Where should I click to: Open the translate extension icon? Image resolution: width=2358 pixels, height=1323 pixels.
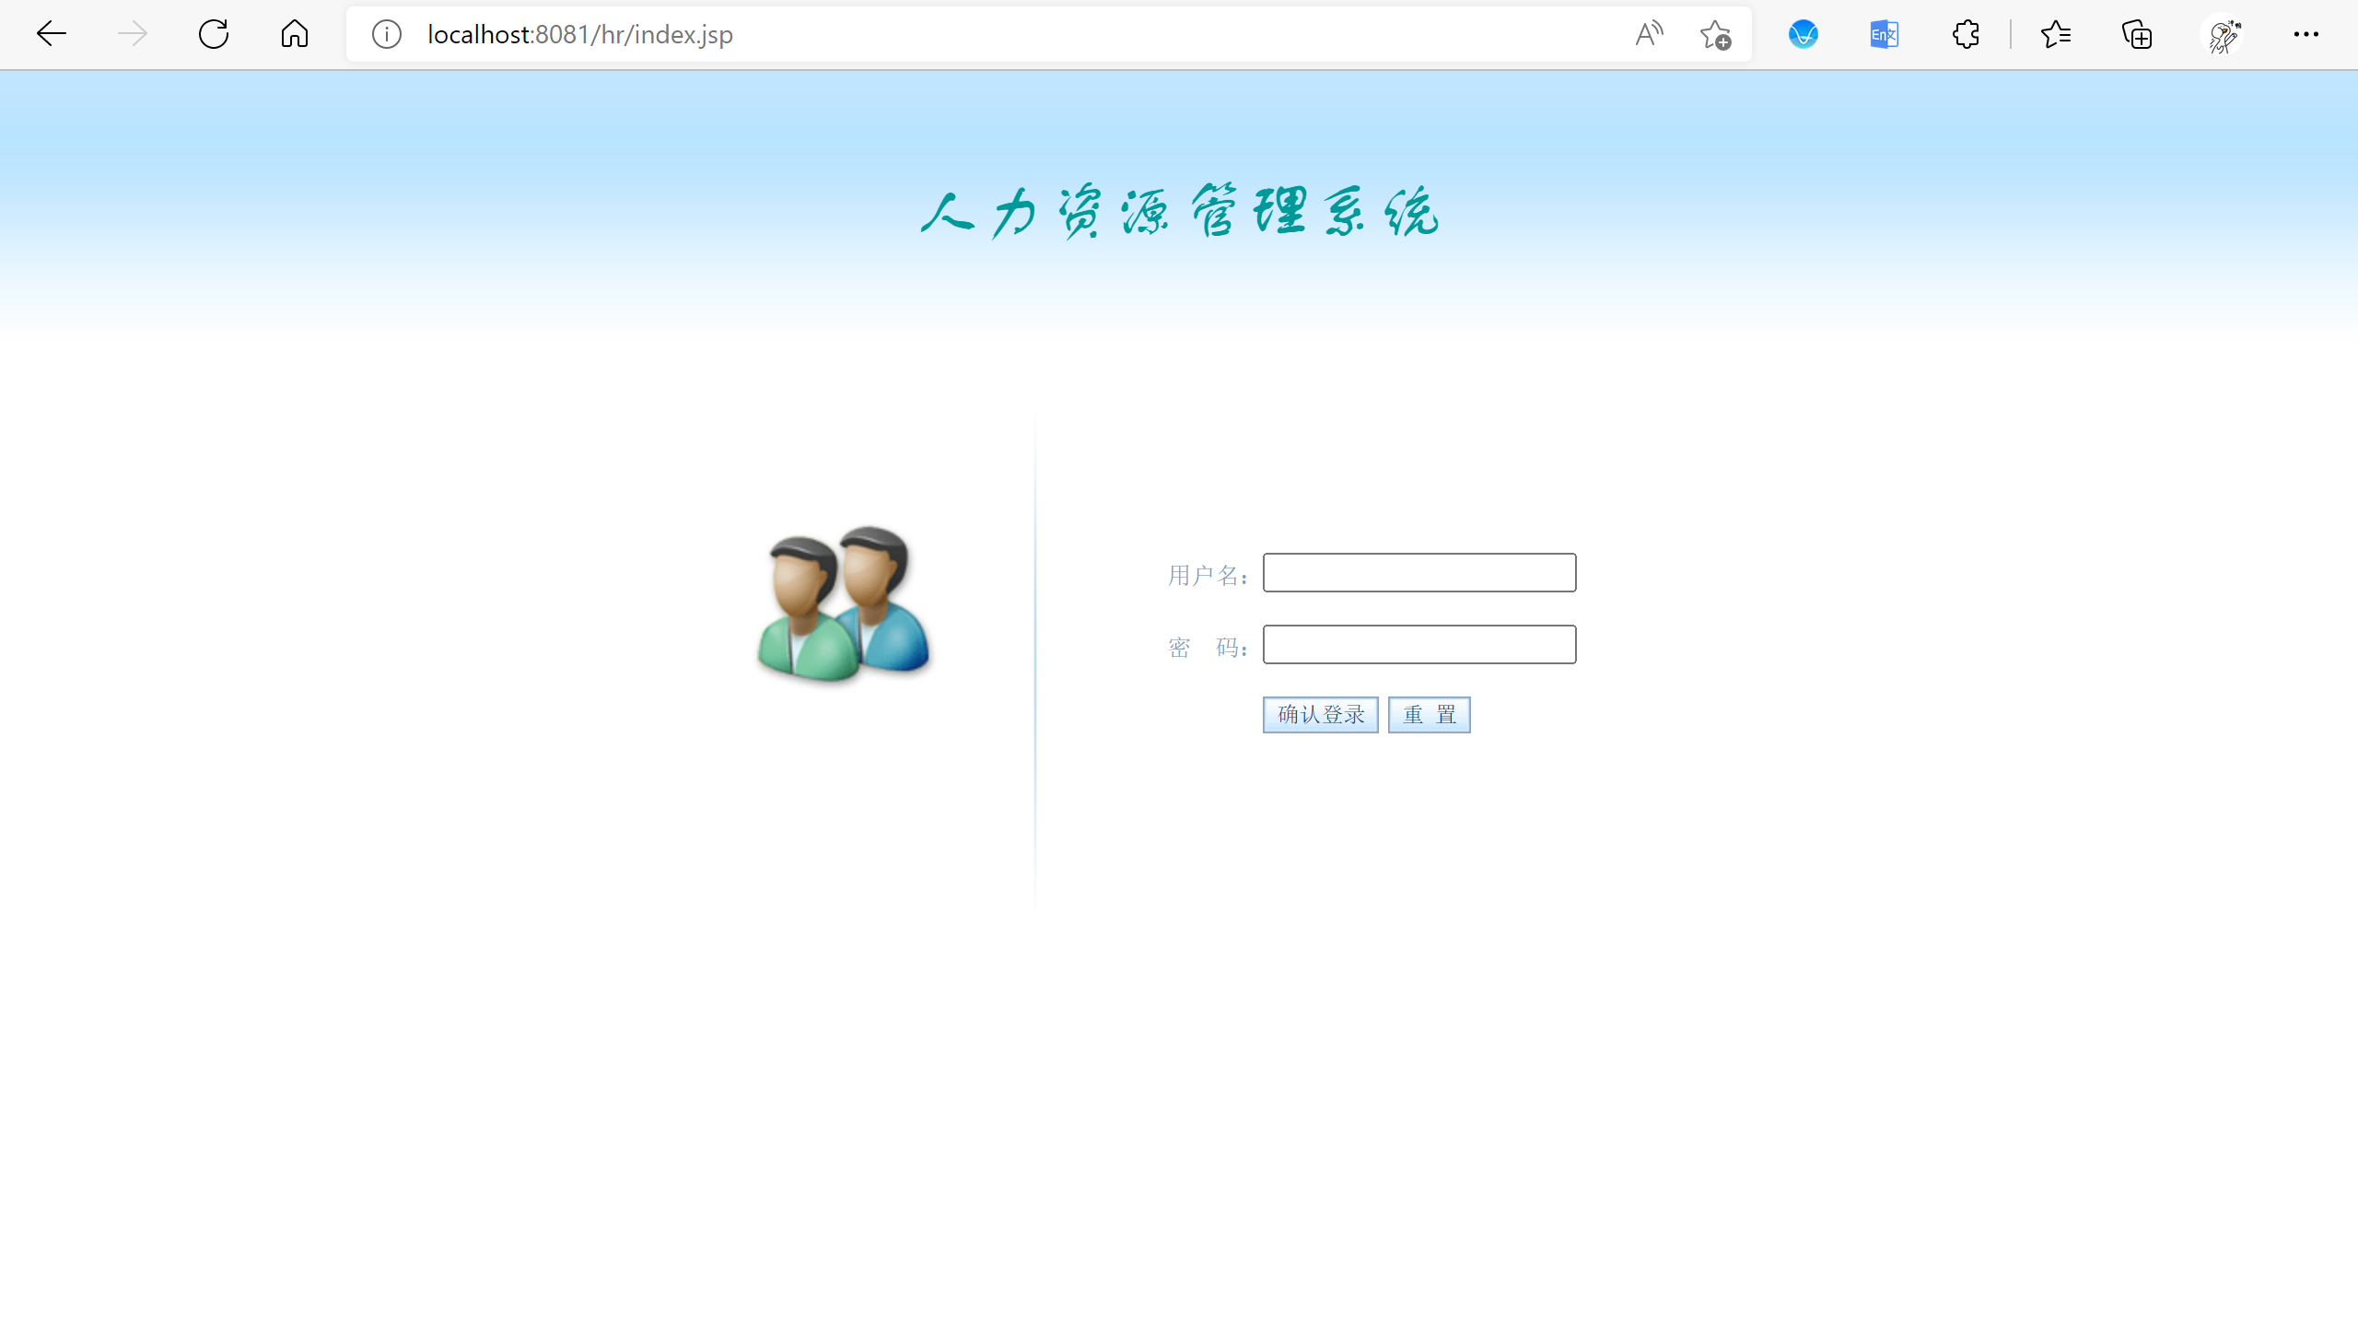coord(1884,34)
